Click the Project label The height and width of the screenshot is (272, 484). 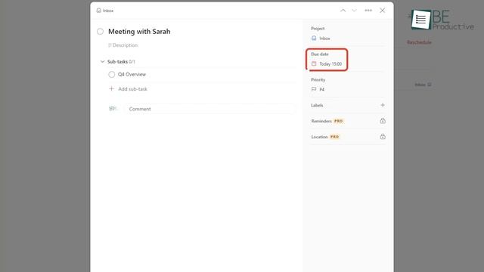point(318,29)
